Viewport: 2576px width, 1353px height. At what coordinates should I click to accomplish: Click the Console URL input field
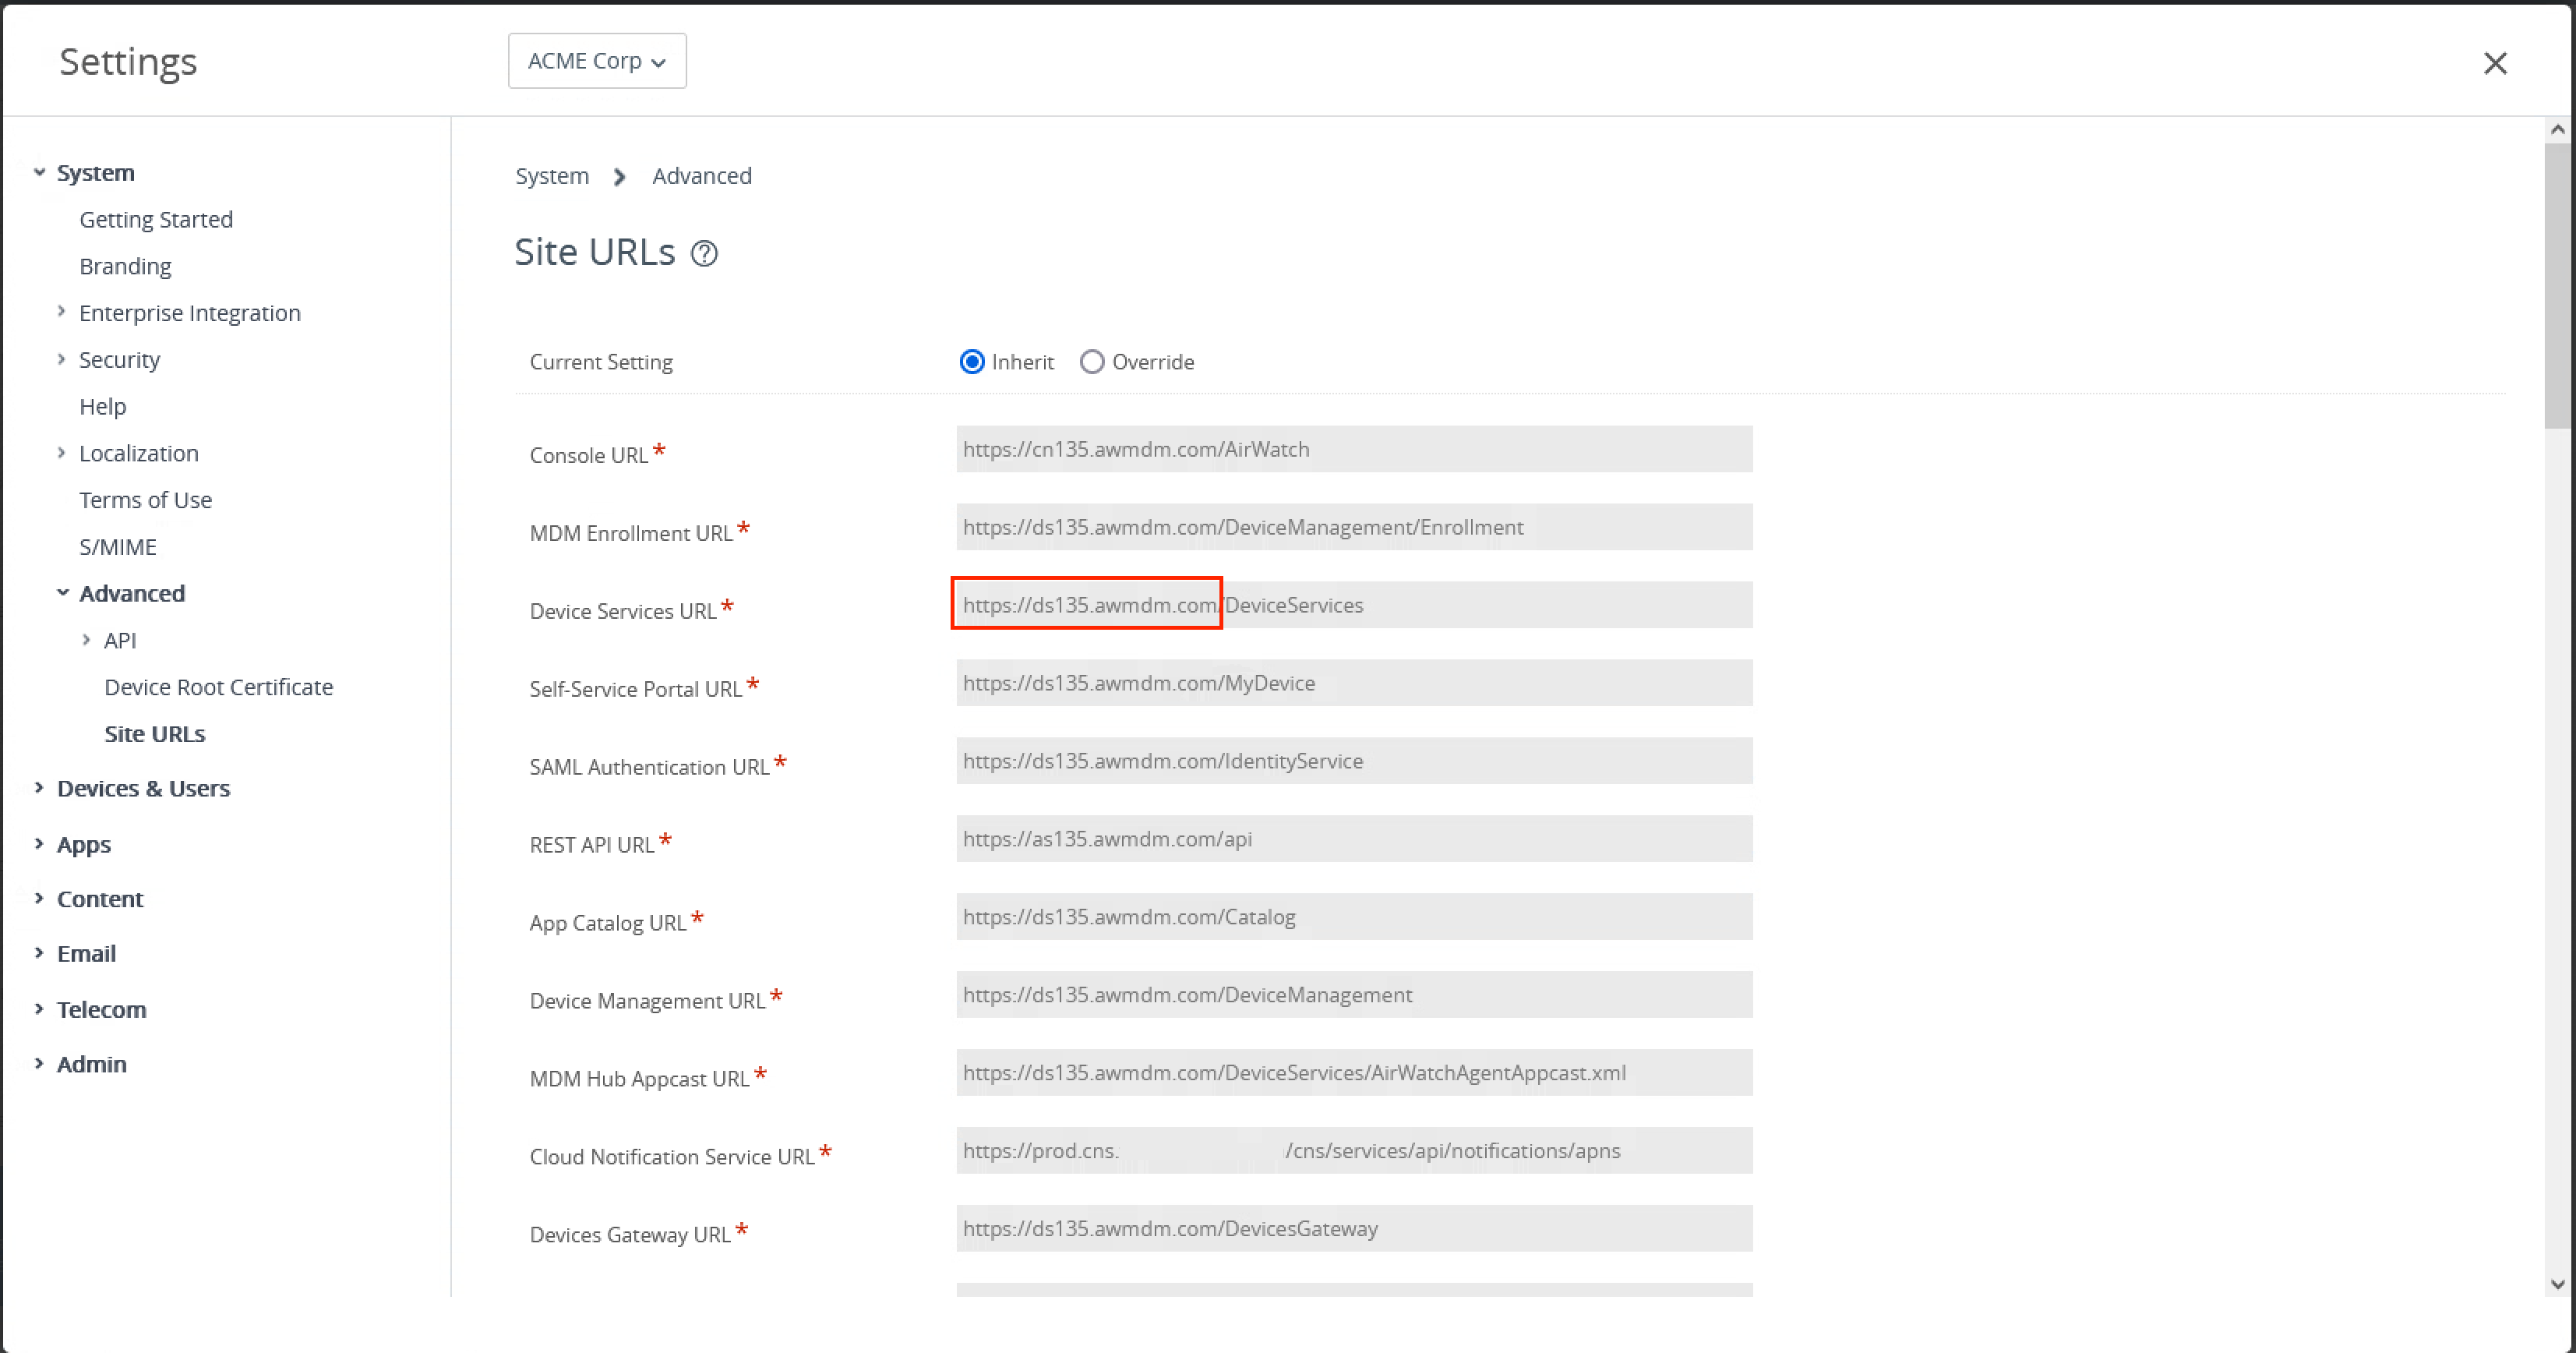coord(1353,449)
